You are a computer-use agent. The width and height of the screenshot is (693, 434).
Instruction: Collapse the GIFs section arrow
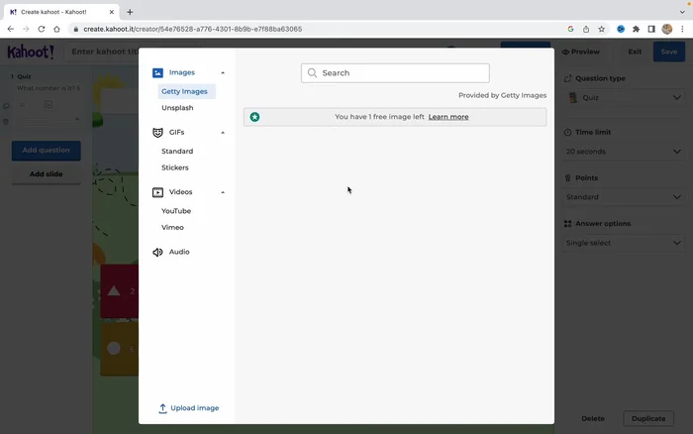[x=223, y=132]
